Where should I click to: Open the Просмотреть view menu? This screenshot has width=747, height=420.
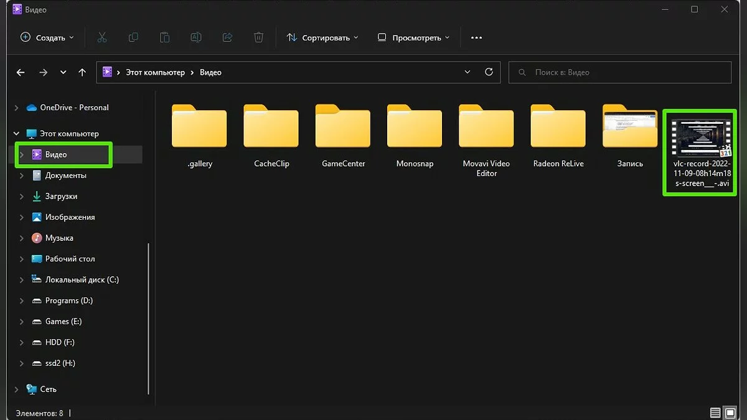click(413, 37)
